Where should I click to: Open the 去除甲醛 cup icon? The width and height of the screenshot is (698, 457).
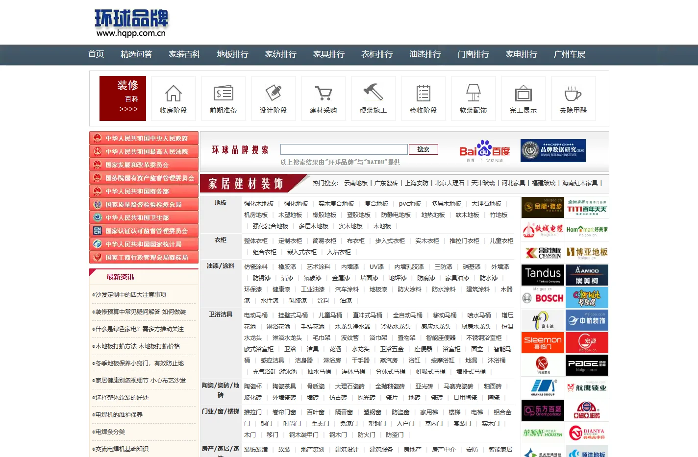click(x=573, y=98)
